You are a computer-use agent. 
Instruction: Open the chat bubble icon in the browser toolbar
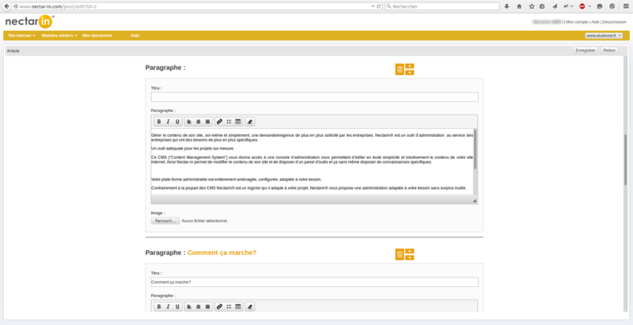point(600,6)
